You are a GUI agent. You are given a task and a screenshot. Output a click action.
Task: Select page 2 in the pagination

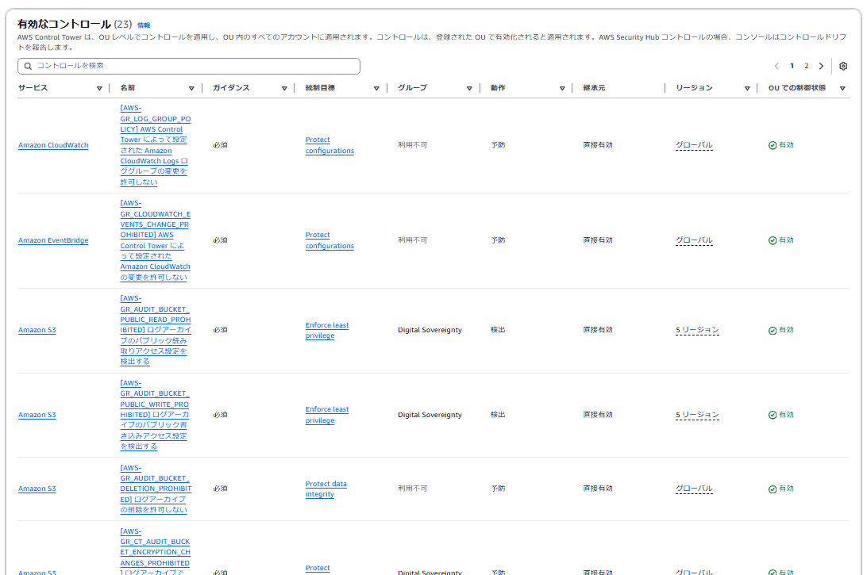806,66
